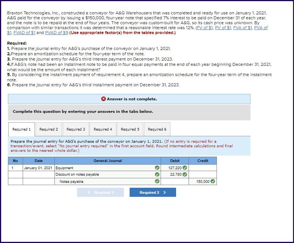The image size is (294, 243).
Task: Click the green check beside Notes payable account
Action: point(157,181)
